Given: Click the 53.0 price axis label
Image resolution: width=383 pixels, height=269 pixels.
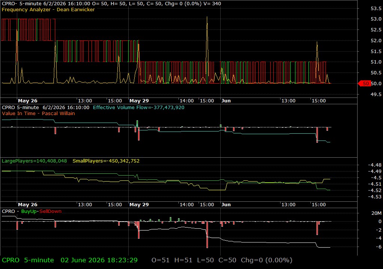Looking at the screenshot, I should (376, 19).
